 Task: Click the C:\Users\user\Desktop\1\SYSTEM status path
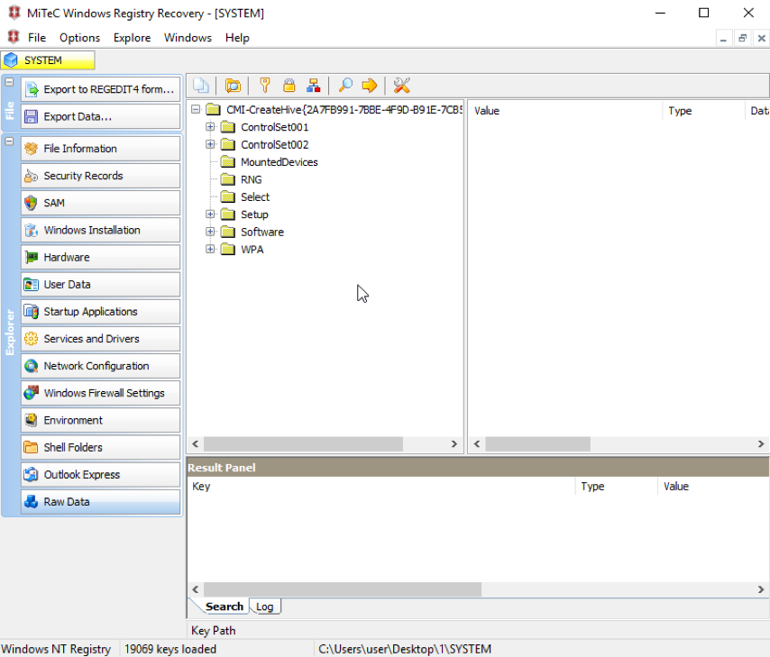[405, 649]
